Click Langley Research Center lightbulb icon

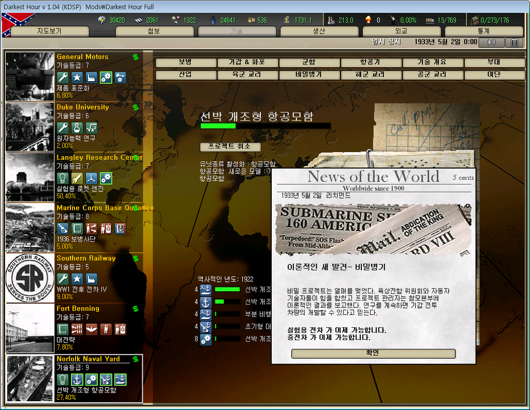coord(63,178)
